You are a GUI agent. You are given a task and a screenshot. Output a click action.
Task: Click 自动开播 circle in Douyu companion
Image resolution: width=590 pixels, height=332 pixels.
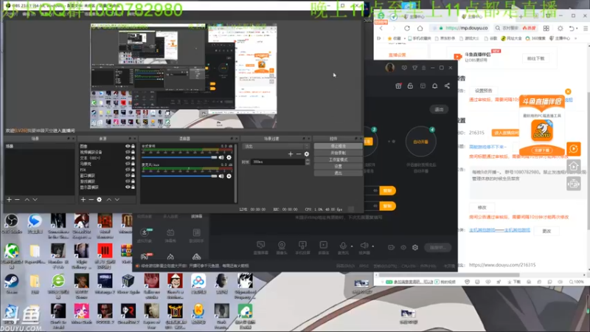coord(420,142)
